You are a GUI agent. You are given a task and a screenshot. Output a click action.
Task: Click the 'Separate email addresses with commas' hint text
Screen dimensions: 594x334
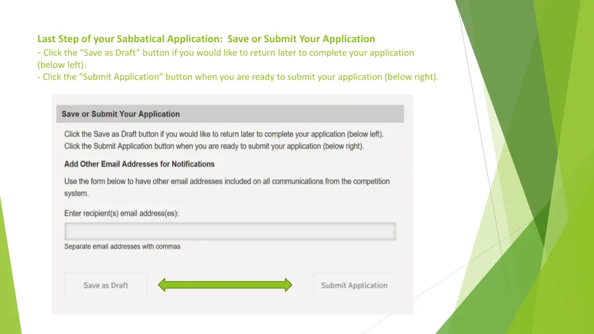[122, 246]
